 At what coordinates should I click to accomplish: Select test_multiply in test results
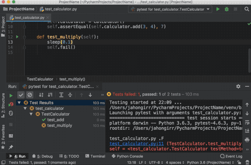click(x=60, y=125)
